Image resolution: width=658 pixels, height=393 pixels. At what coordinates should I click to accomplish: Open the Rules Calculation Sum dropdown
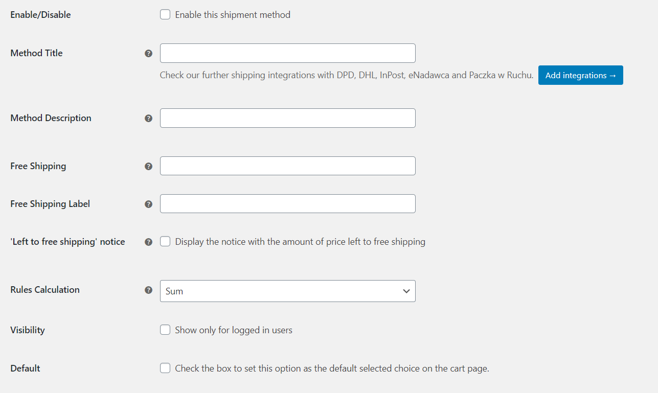click(288, 291)
